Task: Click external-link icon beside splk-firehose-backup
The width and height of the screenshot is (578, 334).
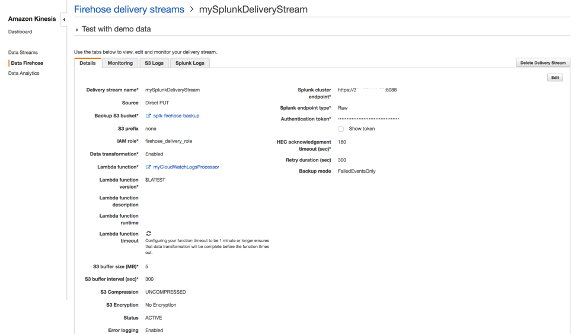Action: (148, 116)
